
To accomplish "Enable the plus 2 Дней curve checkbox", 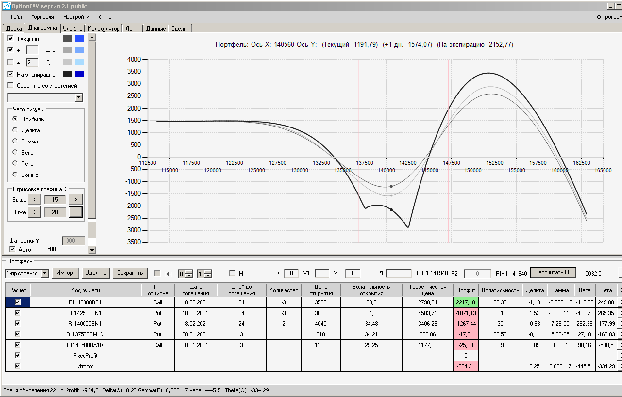I will click(11, 62).
